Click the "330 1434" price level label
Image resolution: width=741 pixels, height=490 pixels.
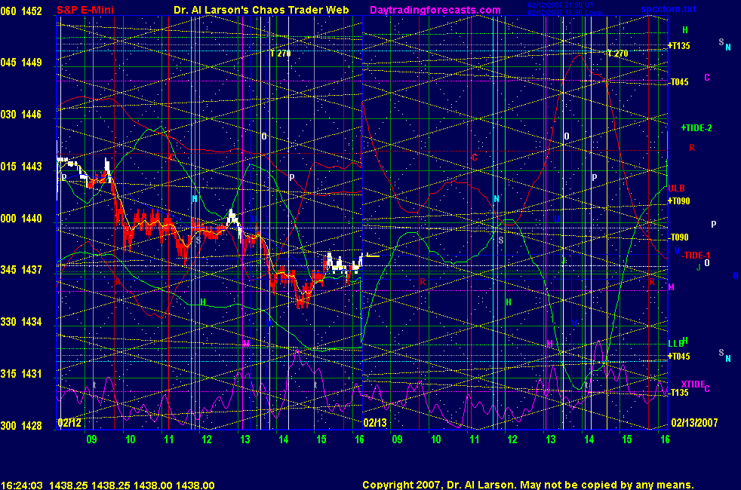point(21,321)
